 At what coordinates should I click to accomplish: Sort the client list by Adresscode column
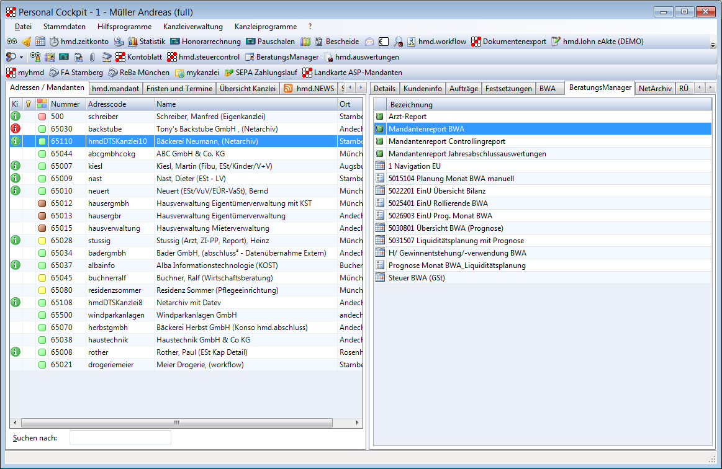click(x=119, y=104)
